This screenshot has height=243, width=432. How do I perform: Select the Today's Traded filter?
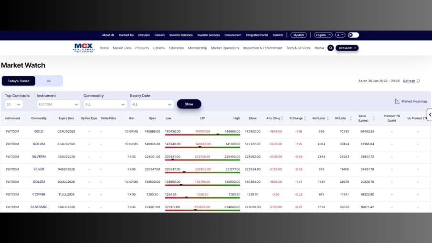(19, 81)
